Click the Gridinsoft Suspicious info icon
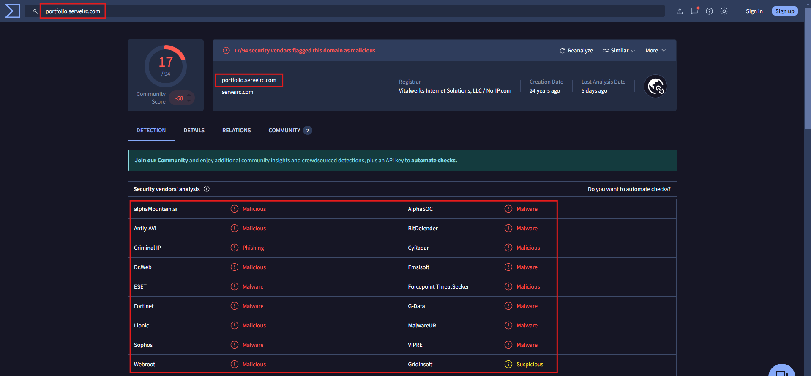The width and height of the screenshot is (811, 376). pyautogui.click(x=508, y=364)
